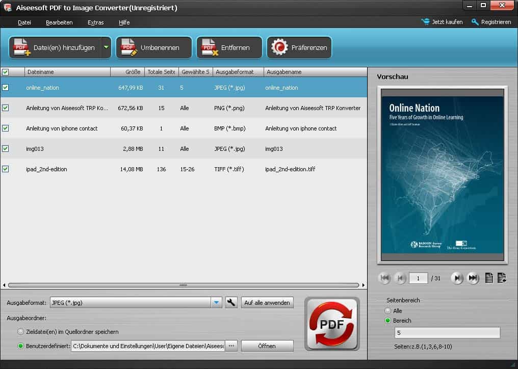Click Öffnen to open the output folder
Image resolution: width=518 pixels, height=369 pixels.
tap(267, 346)
